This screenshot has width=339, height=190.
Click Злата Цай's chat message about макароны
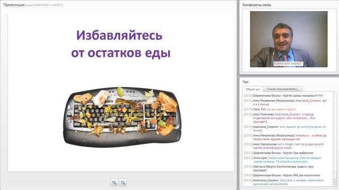282,159
